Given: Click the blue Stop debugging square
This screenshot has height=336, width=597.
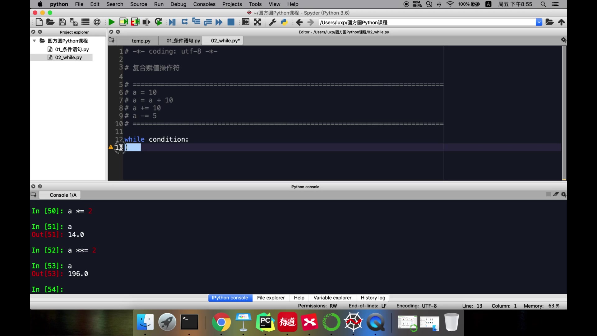Looking at the screenshot, I should [x=231, y=22].
